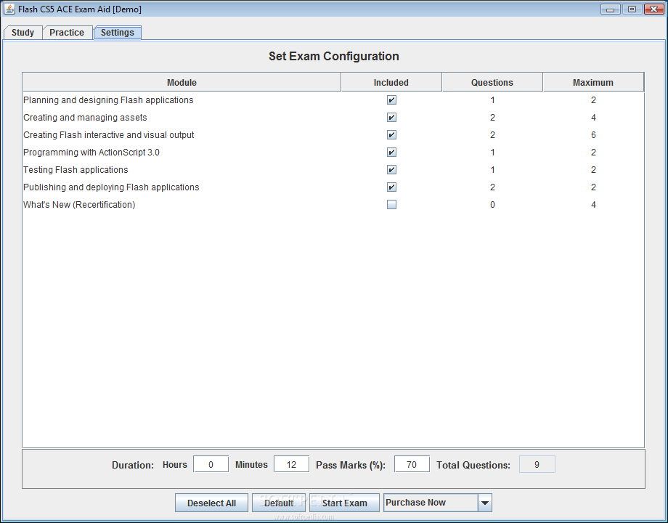Click Questions cell for Testing Flash applications
The height and width of the screenshot is (523, 668).
point(492,170)
